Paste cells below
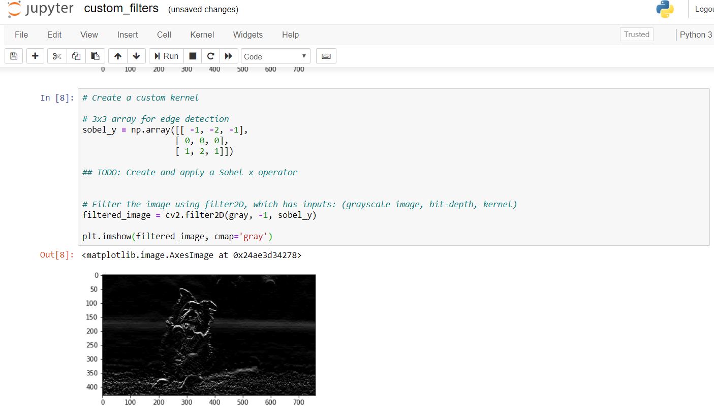Viewport: 714px width, 419px height. [96, 56]
